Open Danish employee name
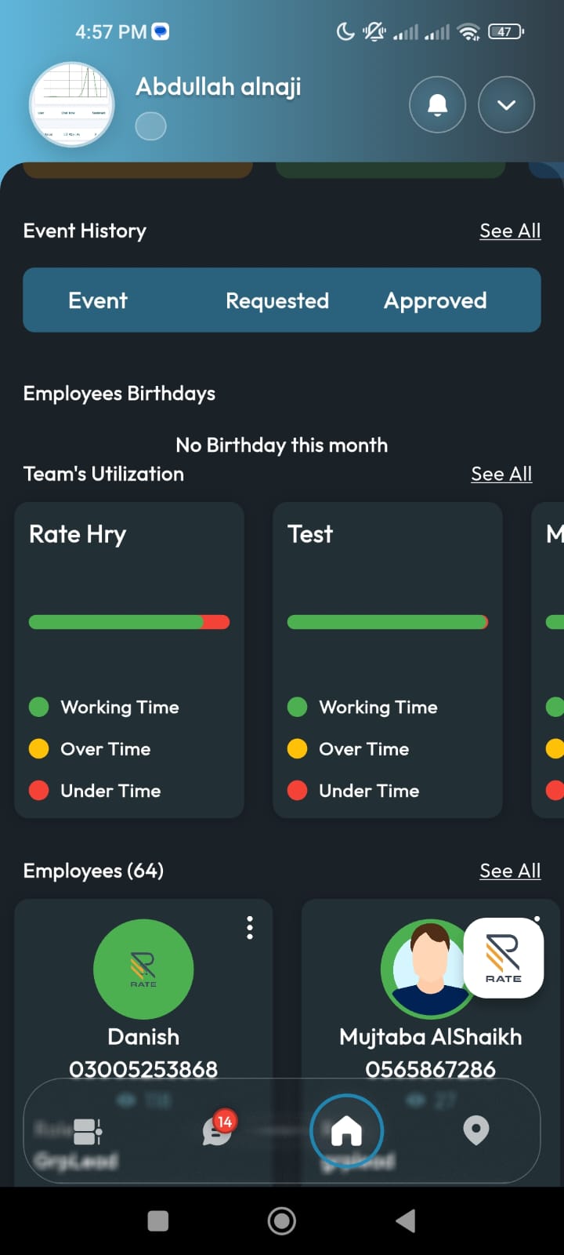 [143, 1037]
